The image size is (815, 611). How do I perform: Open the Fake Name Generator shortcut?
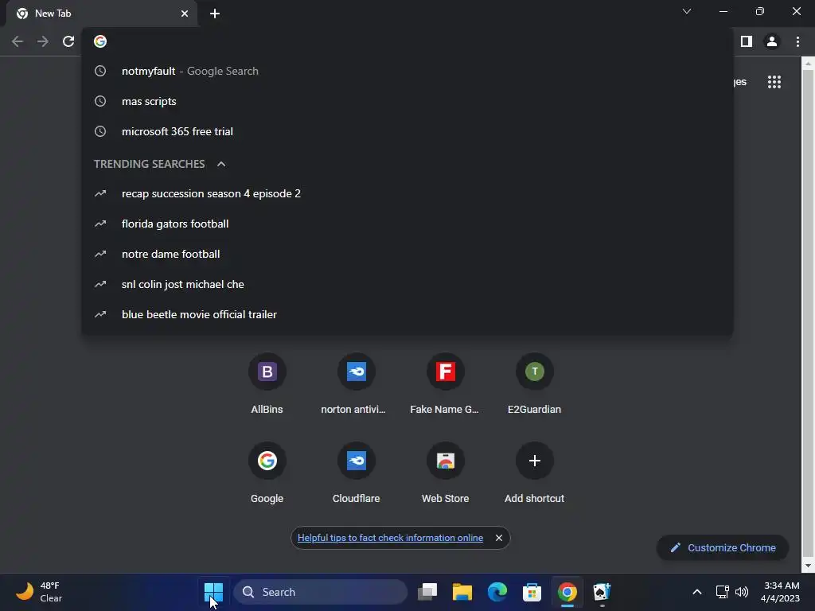coord(446,384)
